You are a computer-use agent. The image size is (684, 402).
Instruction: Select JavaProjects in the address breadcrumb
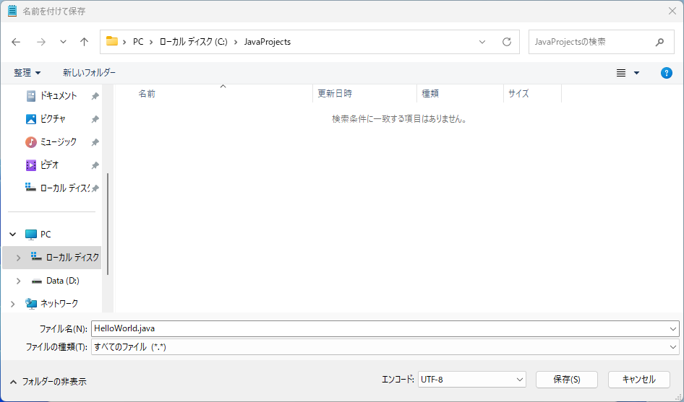point(268,42)
